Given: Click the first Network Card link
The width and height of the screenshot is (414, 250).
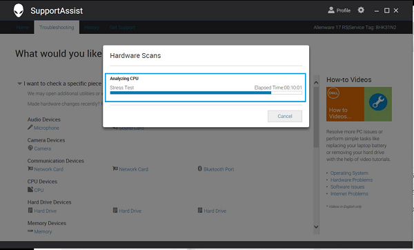Looking at the screenshot, I should 48,169.
